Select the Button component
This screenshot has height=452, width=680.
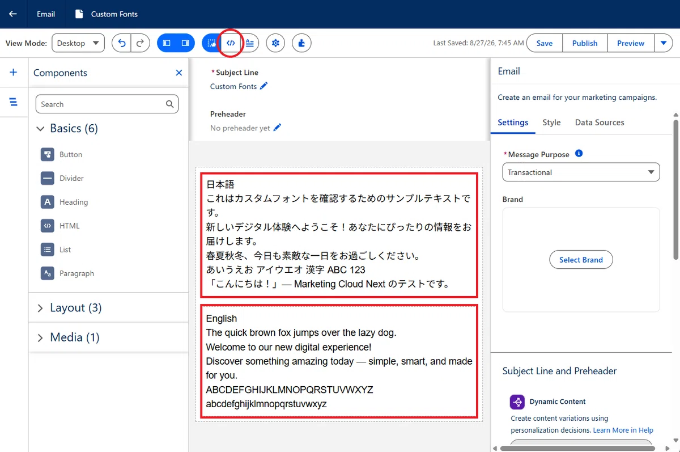pyautogui.click(x=61, y=155)
